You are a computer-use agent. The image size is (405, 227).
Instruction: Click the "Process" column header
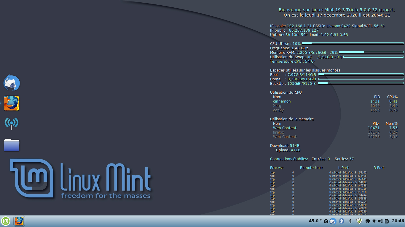(277, 168)
